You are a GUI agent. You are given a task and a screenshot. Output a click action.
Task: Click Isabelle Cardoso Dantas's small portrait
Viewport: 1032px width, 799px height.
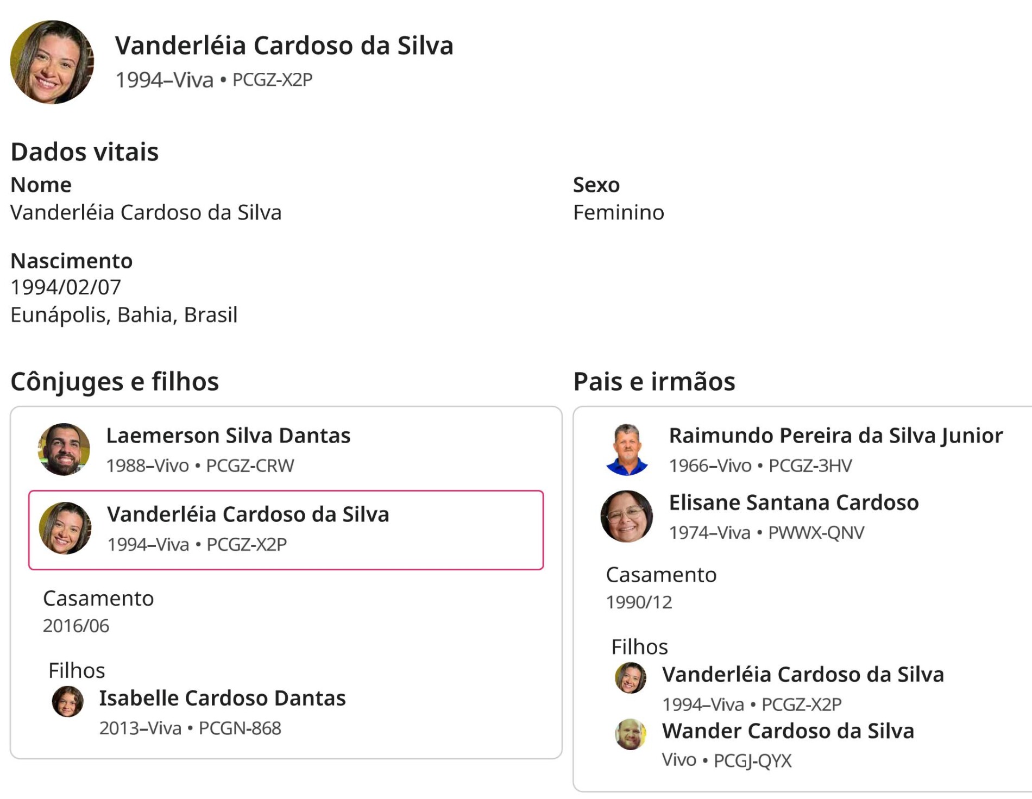pos(68,701)
